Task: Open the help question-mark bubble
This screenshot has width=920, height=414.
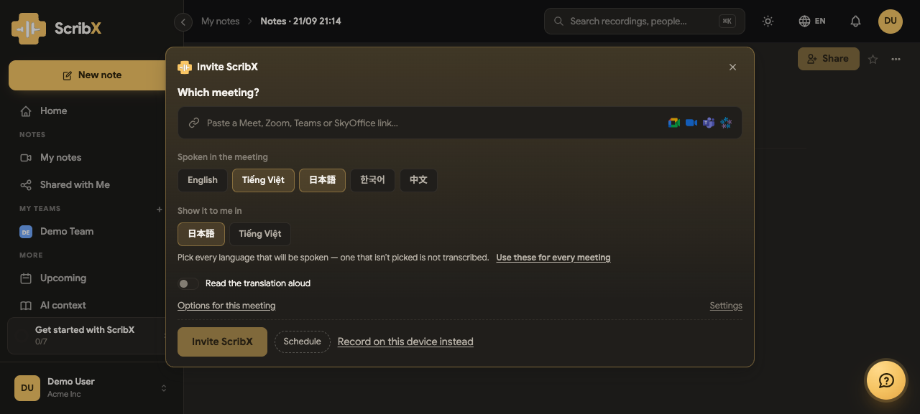Action: point(886,380)
